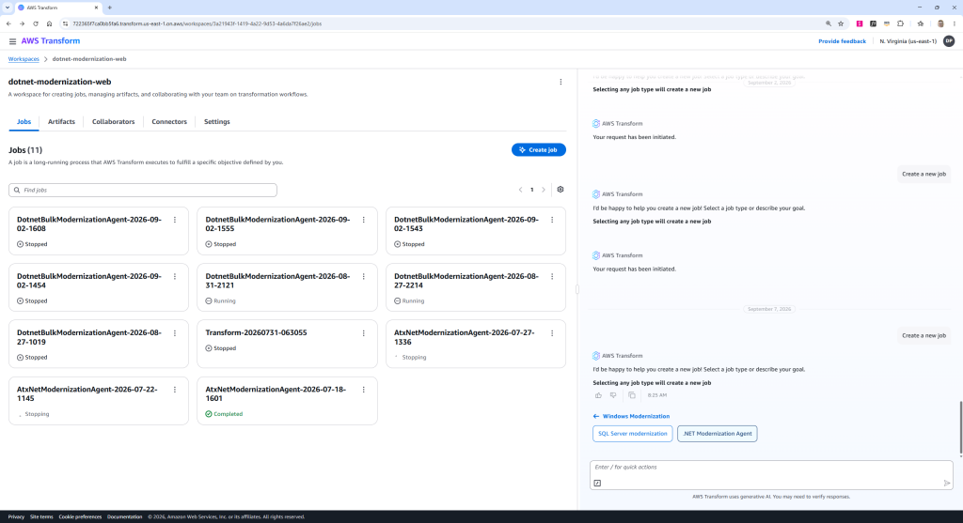
Task: Click the chat message input box
Action: tap(771, 475)
